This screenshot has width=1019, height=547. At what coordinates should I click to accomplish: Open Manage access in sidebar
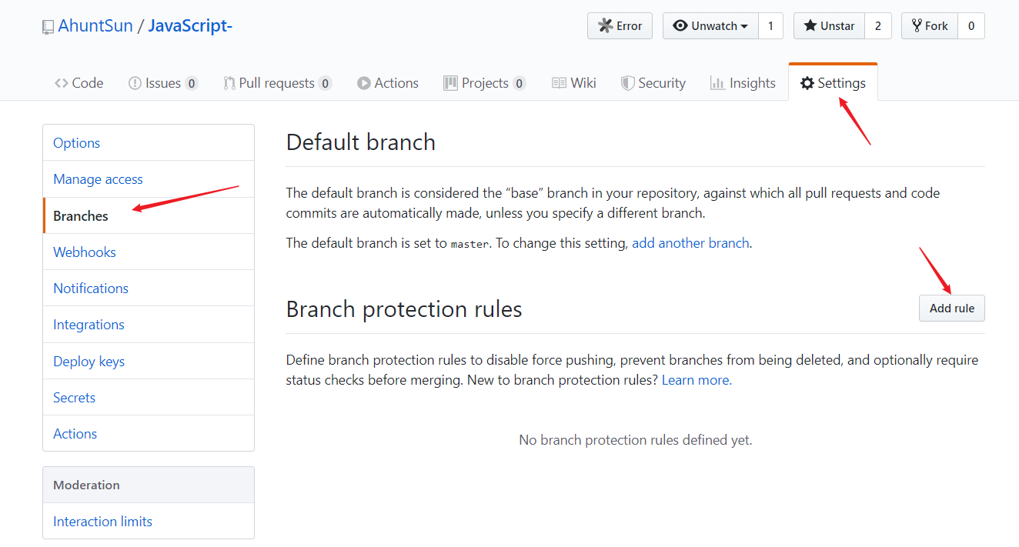click(x=98, y=179)
